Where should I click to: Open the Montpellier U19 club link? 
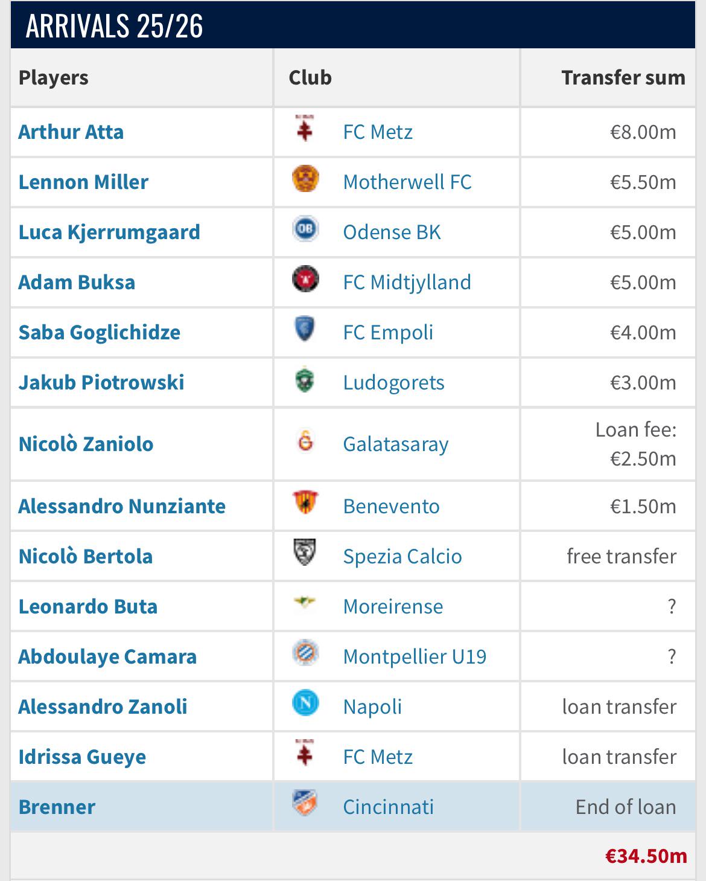(415, 656)
